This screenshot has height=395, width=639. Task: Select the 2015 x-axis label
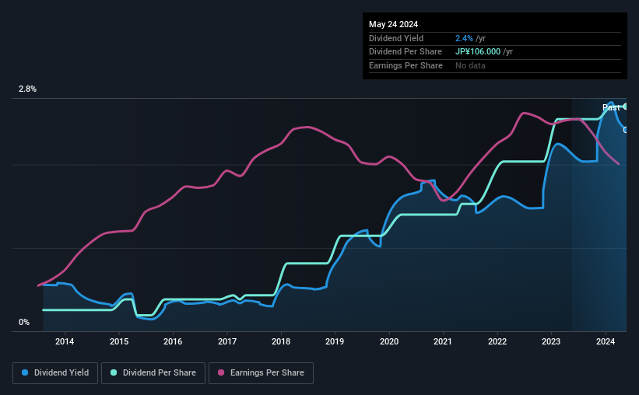(119, 341)
